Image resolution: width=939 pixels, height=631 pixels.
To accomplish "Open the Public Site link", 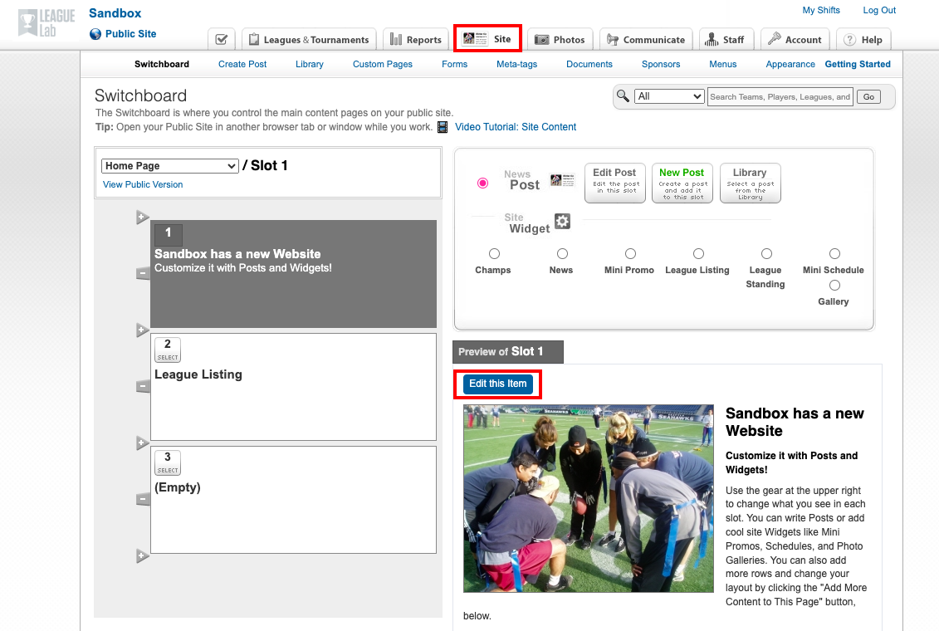I will pos(130,34).
